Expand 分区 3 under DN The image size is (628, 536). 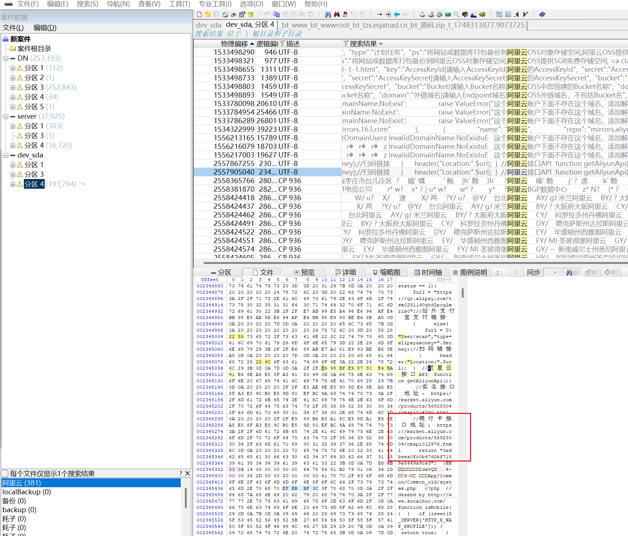pos(13,87)
